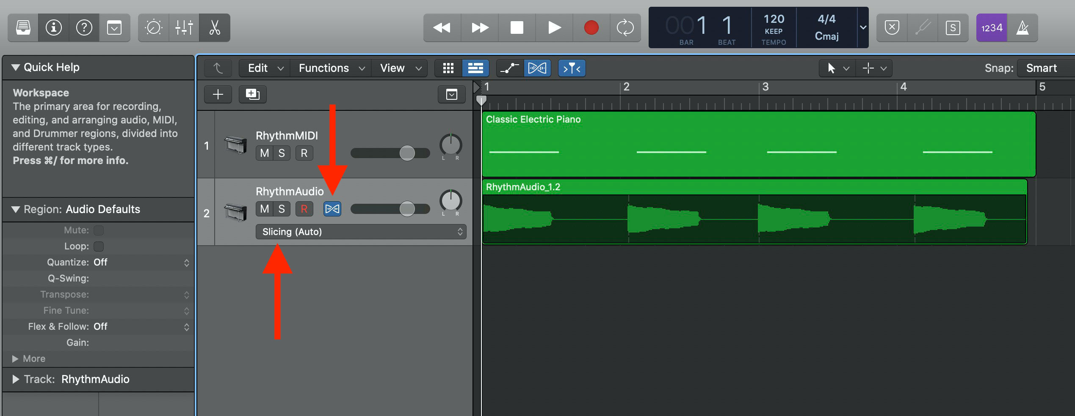
Task: Select the RhythmAudio_1.2 audio region
Action: click(754, 211)
